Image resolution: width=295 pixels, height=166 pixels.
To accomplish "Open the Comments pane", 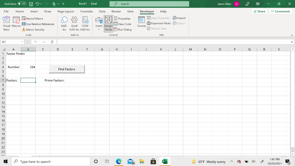I will click(x=281, y=11).
